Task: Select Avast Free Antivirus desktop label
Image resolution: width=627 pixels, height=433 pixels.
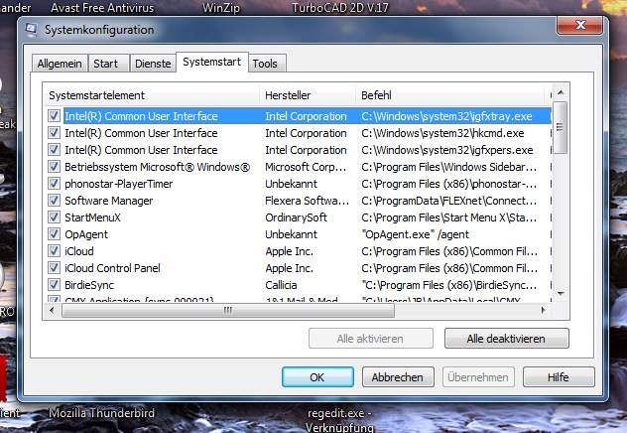Action: pyautogui.click(x=102, y=7)
